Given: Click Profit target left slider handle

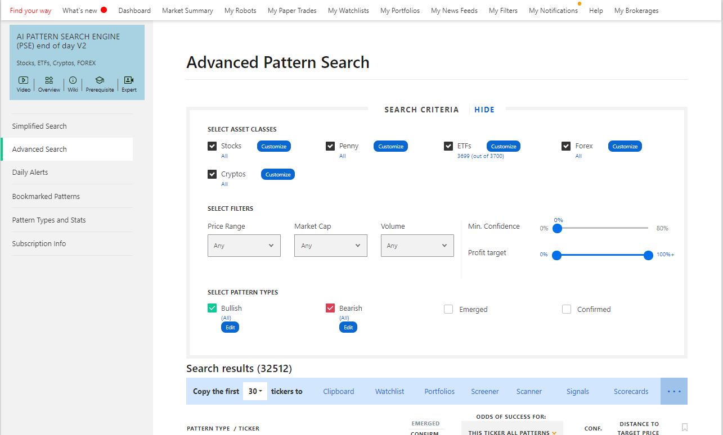Looking at the screenshot, I should click(x=557, y=255).
